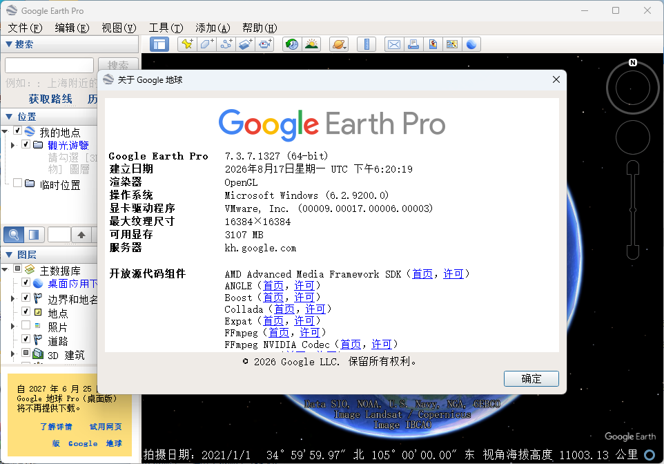Collapse the 图层 panel header
Screen dimensions: 664x464
(50, 255)
